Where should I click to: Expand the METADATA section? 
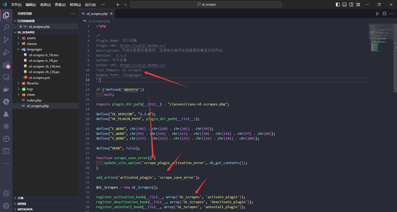25,209
